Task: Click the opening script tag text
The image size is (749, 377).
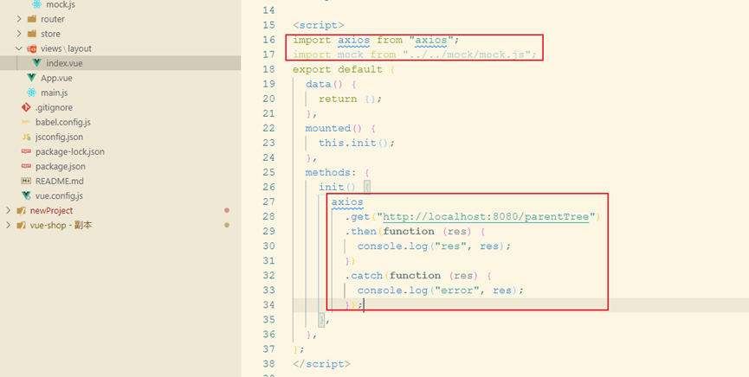Action: coord(319,25)
